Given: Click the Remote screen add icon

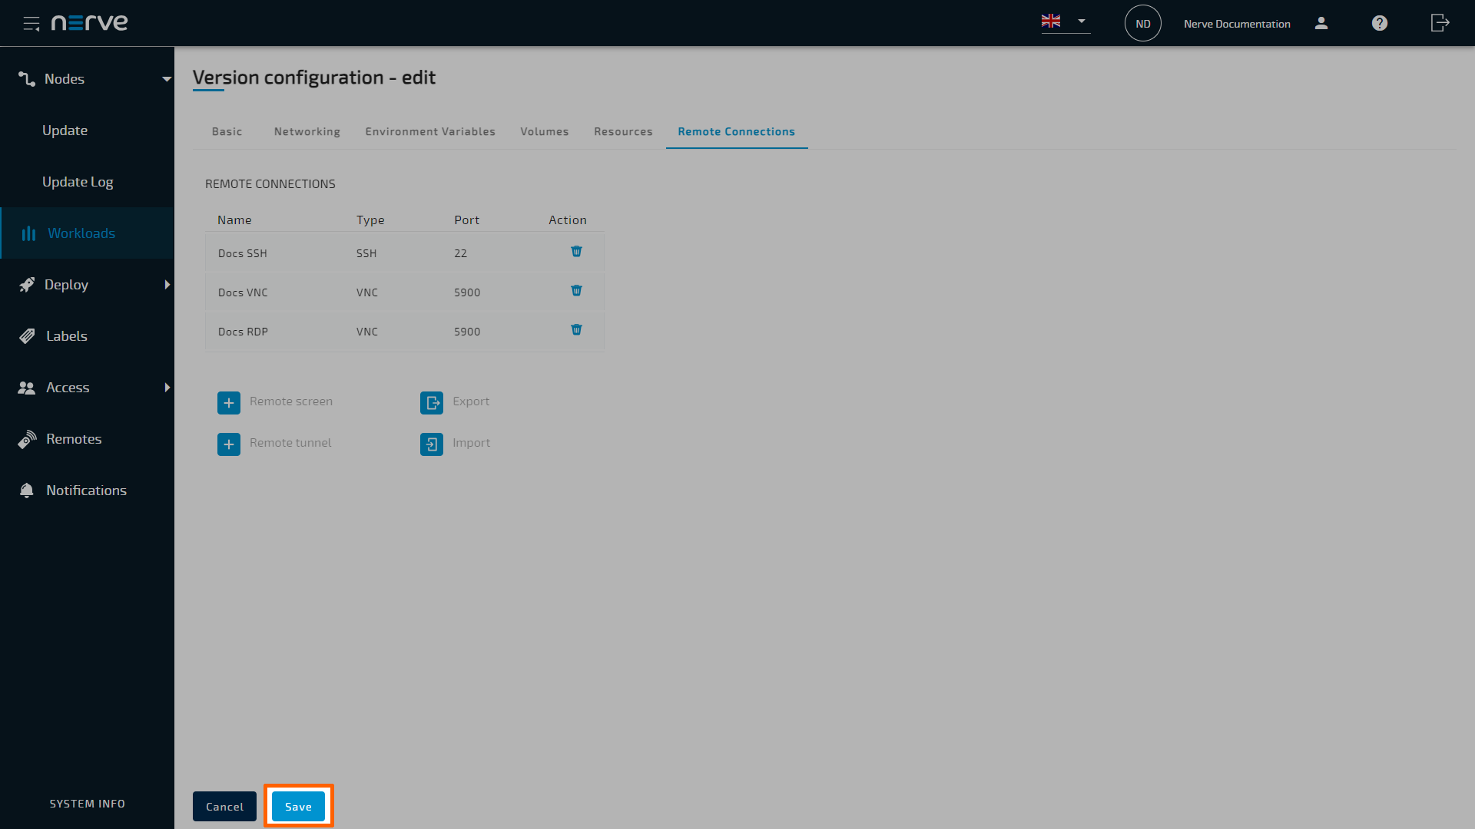Looking at the screenshot, I should point(228,401).
